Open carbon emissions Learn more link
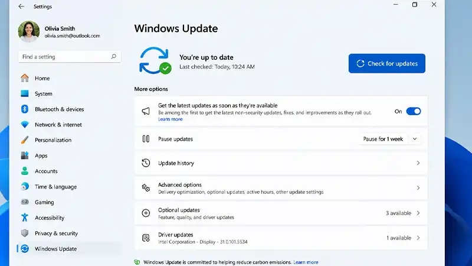472x266 pixels. tap(306, 262)
